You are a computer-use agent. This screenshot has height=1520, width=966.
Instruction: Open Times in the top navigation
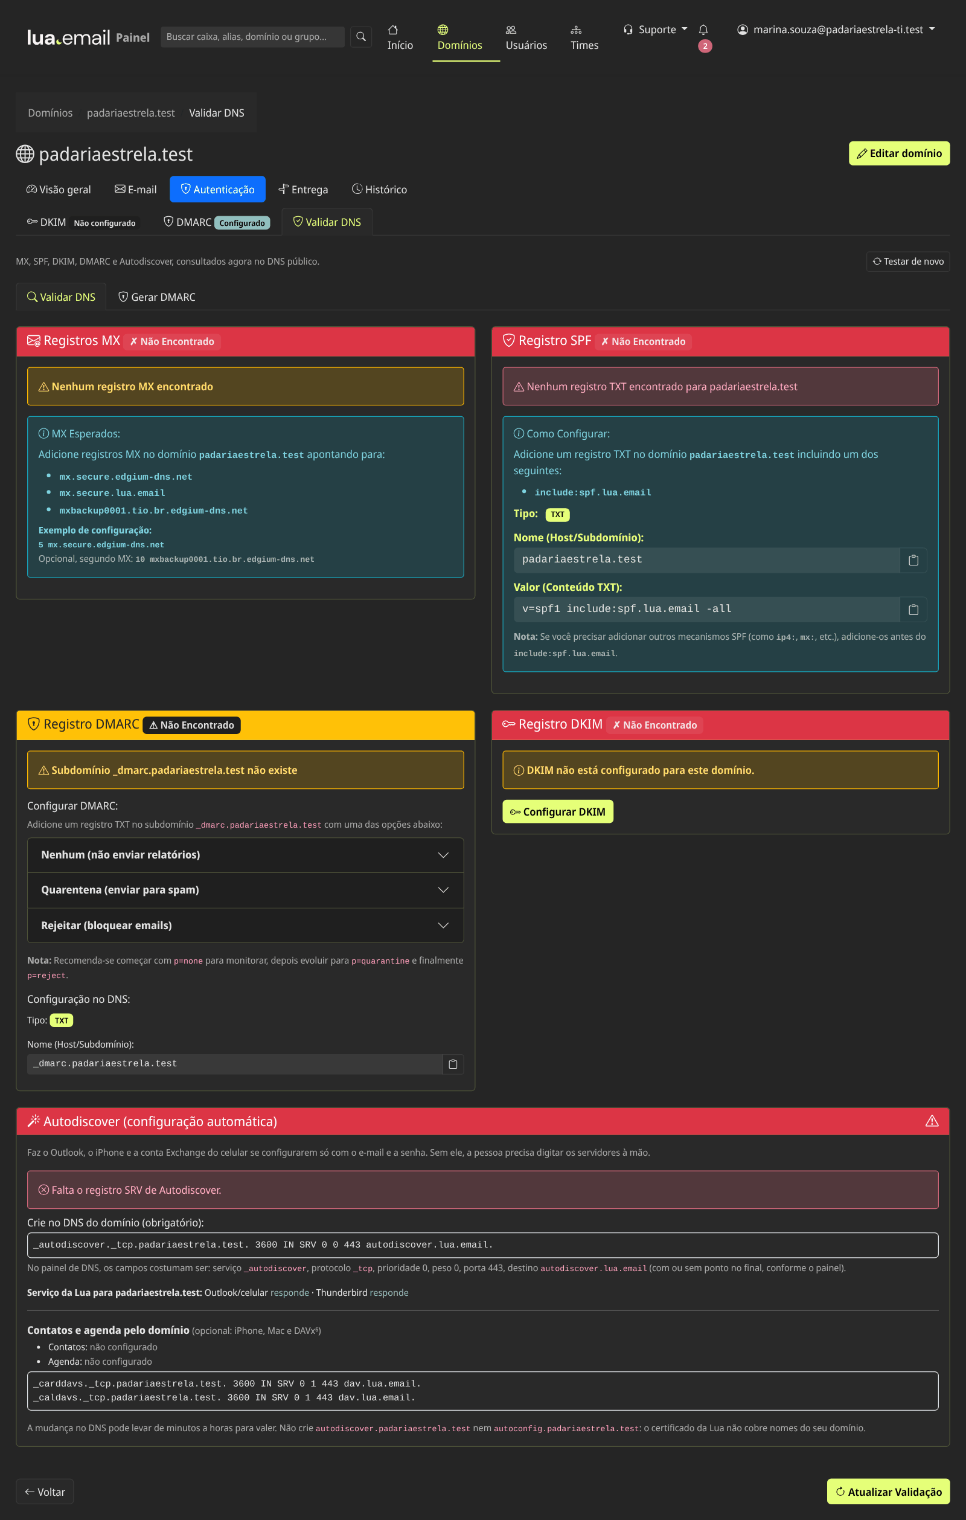[x=584, y=37]
